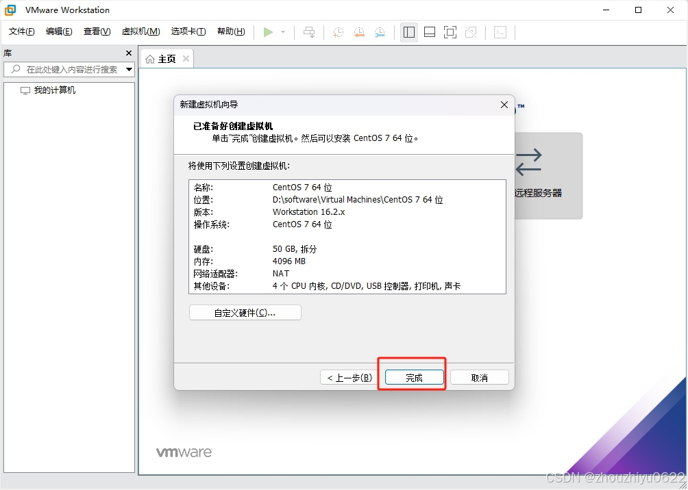688x490 pixels.
Task: Click the vmware logo at bottom
Action: (x=184, y=452)
